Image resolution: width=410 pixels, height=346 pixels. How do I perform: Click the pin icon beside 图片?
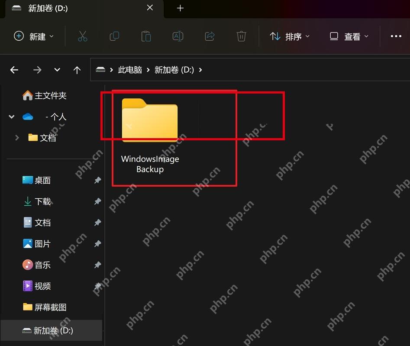click(97, 244)
